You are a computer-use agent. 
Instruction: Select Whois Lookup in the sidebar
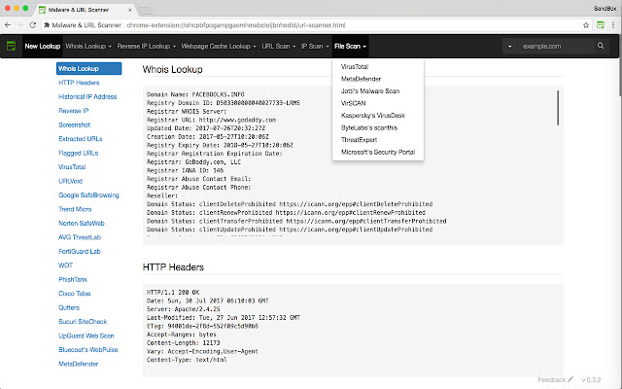pyautogui.click(x=88, y=69)
